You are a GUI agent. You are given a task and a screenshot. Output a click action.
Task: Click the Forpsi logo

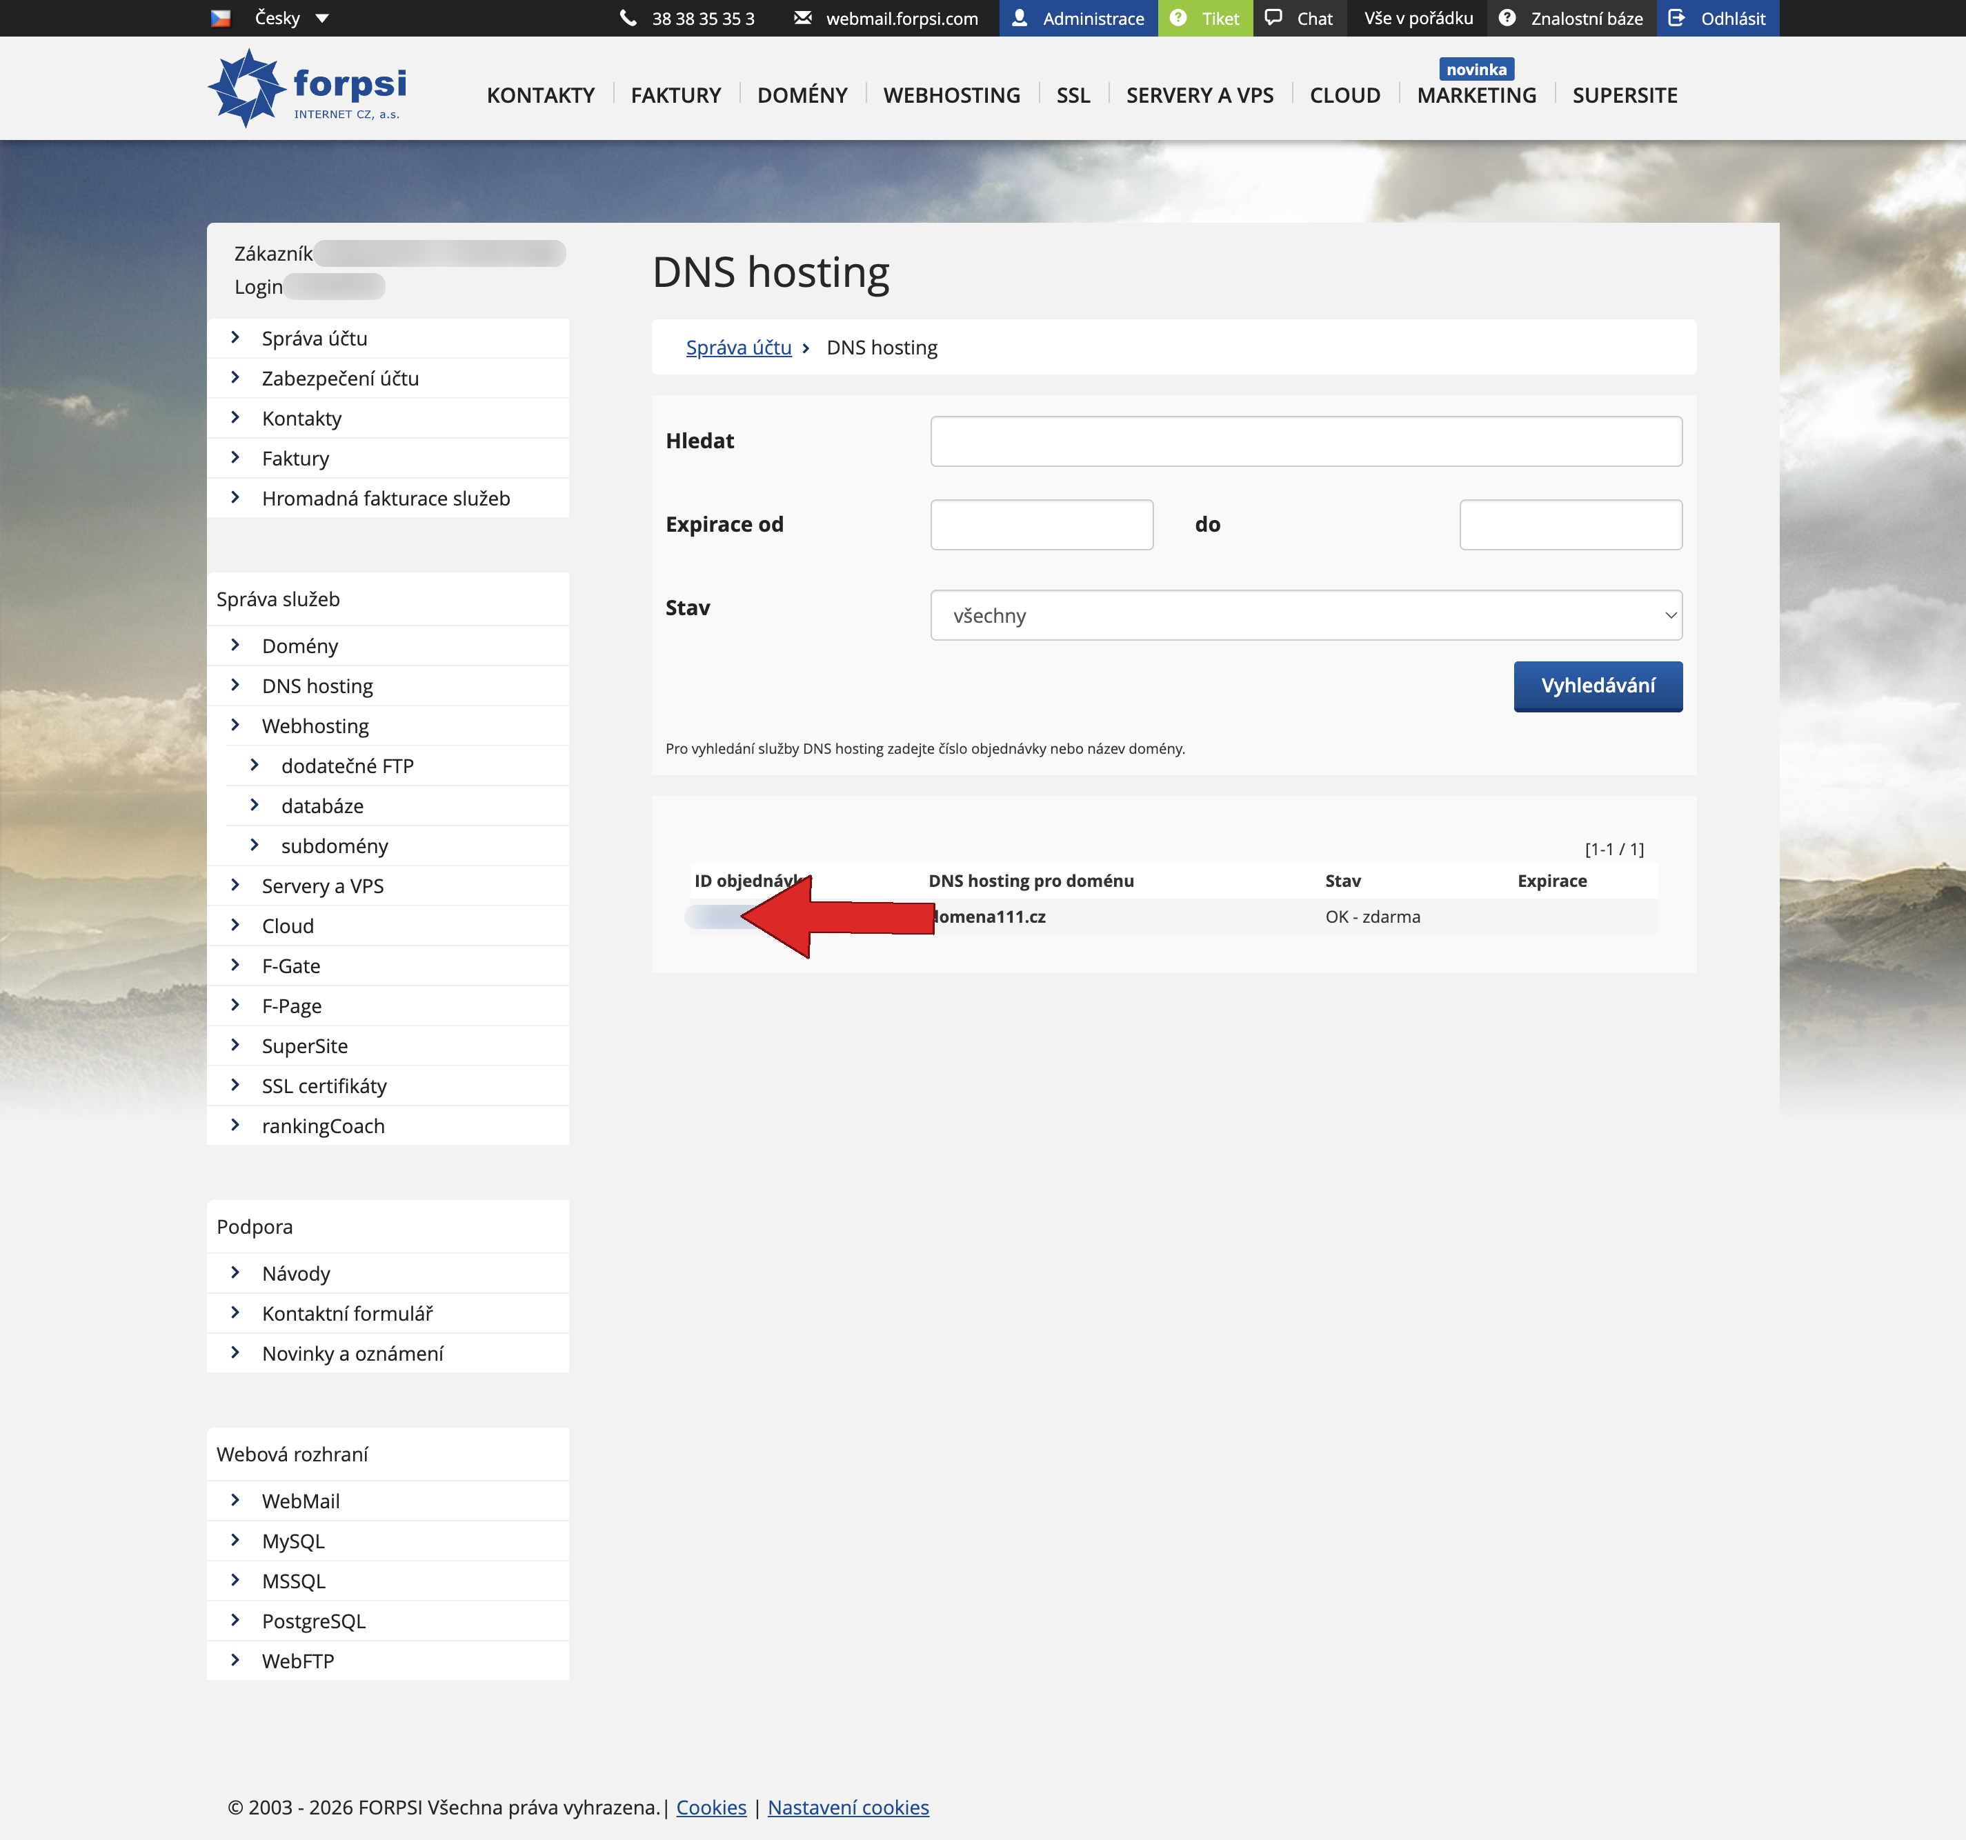[308, 87]
